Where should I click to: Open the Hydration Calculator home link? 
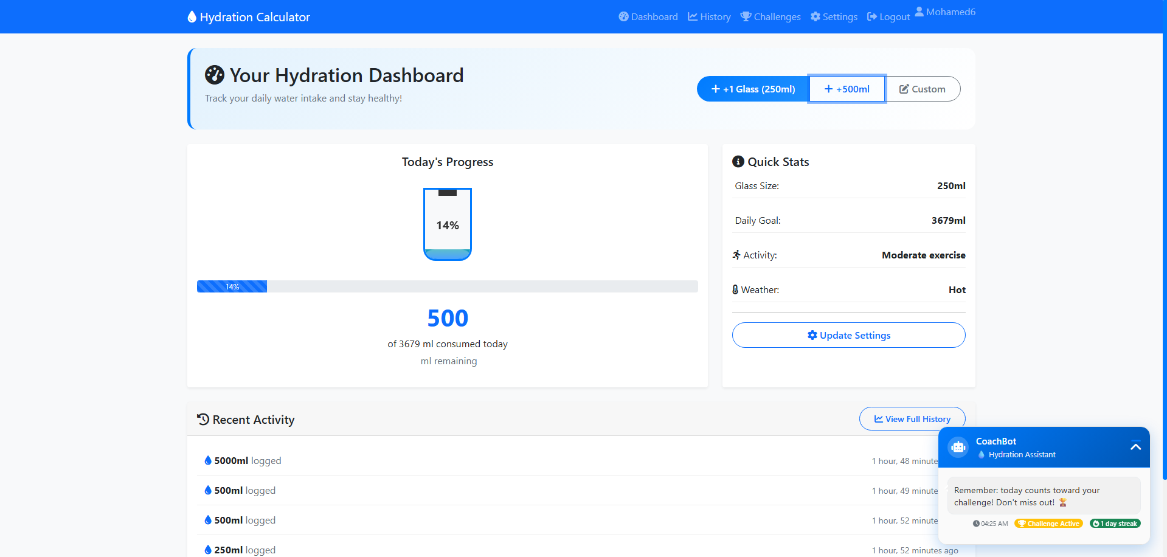249,17
